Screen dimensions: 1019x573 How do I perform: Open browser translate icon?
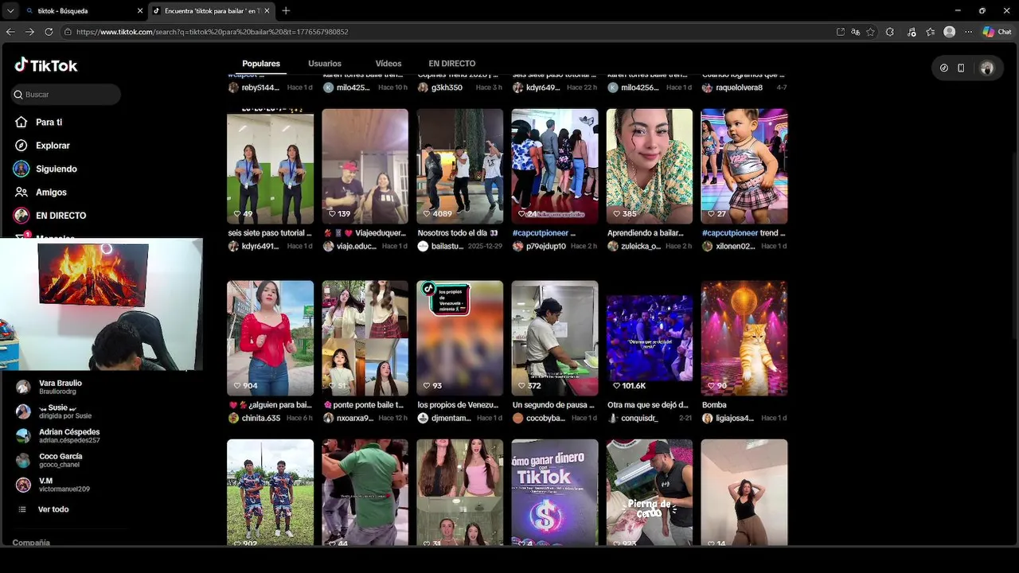(x=855, y=32)
